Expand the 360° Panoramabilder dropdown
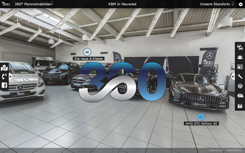The width and height of the screenshot is (245, 153). tap(34, 4)
